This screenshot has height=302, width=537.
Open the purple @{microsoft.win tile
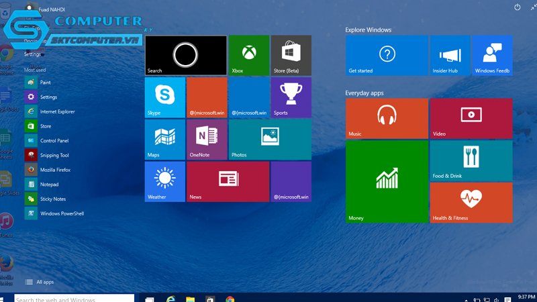point(291,181)
